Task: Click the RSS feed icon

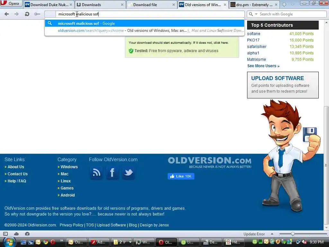Action: (x=96, y=173)
